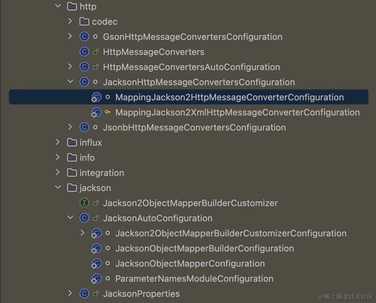Click the class icon beside JsonbHttpMessageConvertersConfiguration

click(x=84, y=127)
